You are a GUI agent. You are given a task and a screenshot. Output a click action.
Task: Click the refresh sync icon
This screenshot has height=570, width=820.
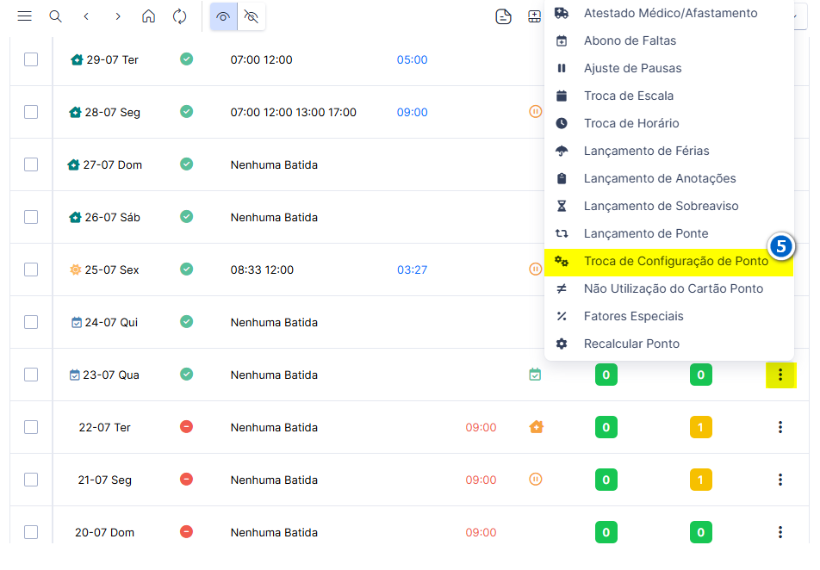coord(179,16)
